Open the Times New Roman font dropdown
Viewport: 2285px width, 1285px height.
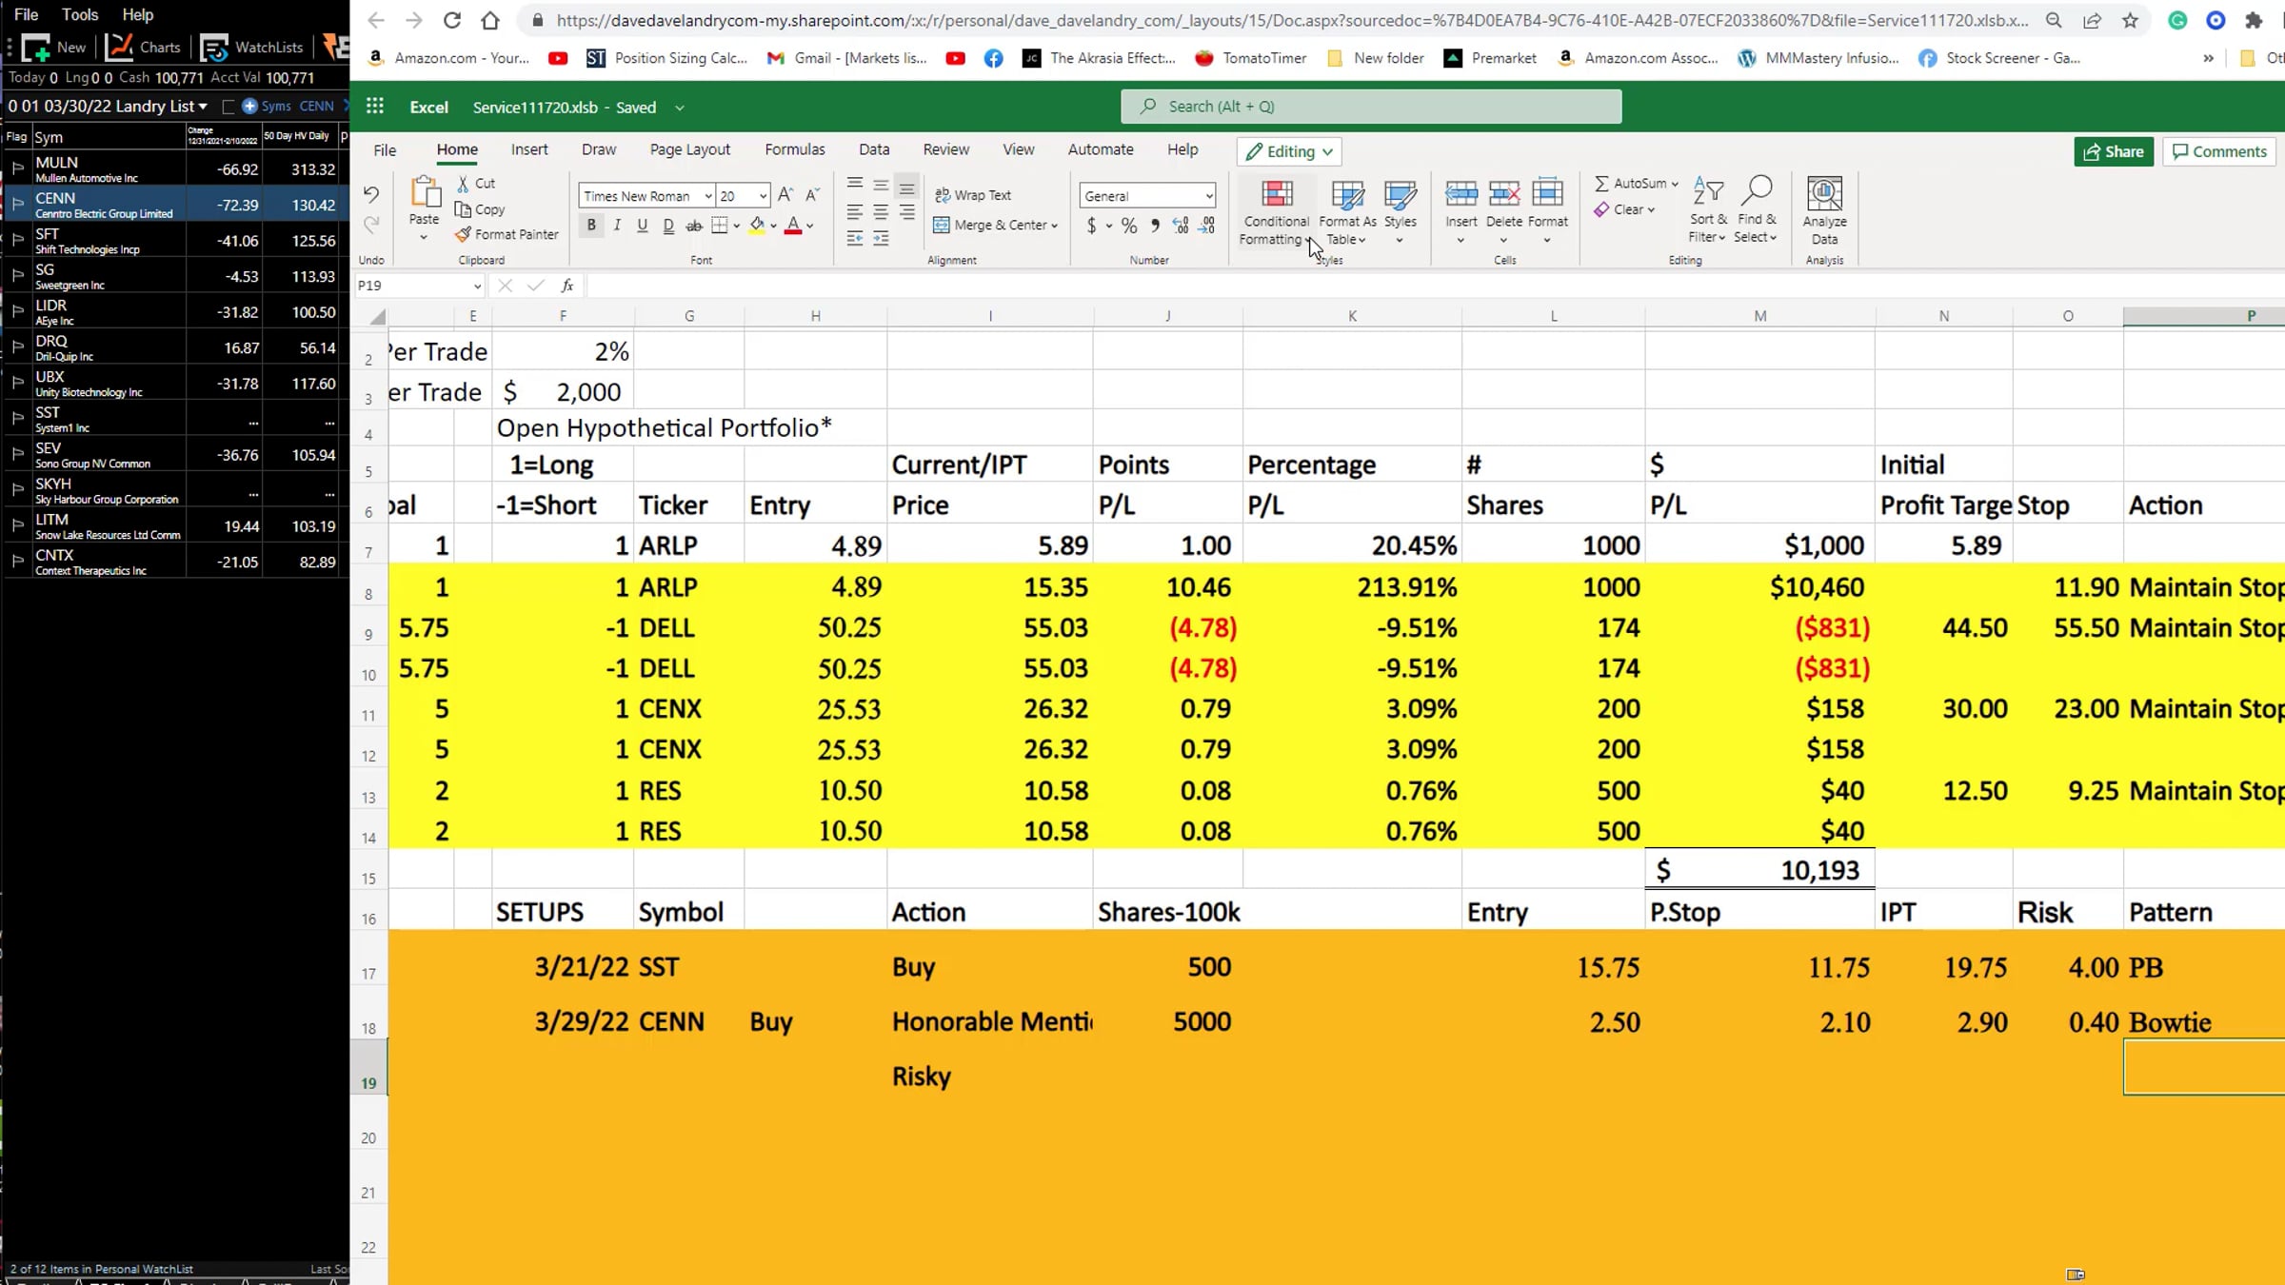tap(707, 196)
